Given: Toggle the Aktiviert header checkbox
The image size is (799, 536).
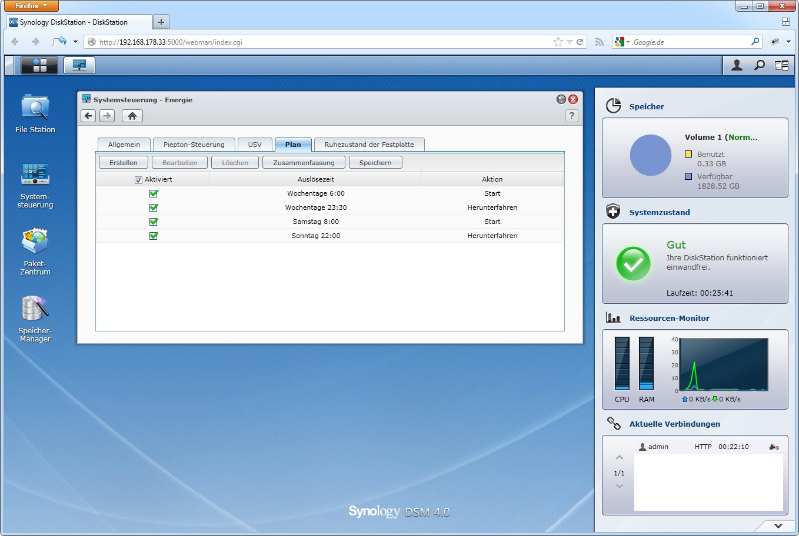Looking at the screenshot, I should (138, 180).
